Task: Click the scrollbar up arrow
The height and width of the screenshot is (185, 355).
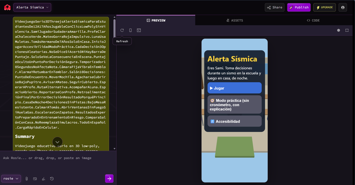Action: pos(114,17)
